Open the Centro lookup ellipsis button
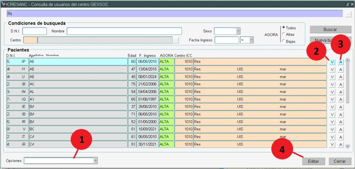Screen dimensions: 355x169 tap(176, 40)
